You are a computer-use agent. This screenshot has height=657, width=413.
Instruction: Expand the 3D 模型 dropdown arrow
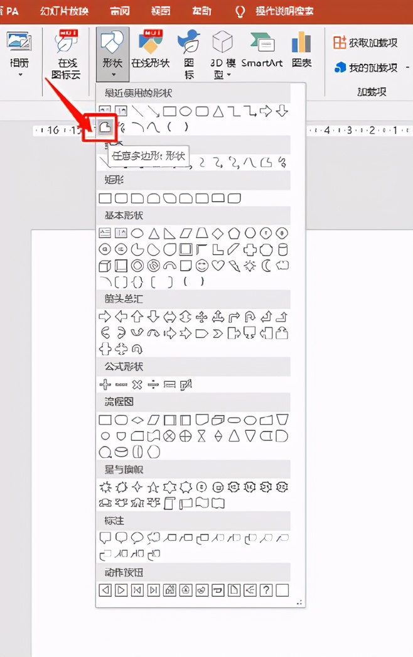[229, 75]
